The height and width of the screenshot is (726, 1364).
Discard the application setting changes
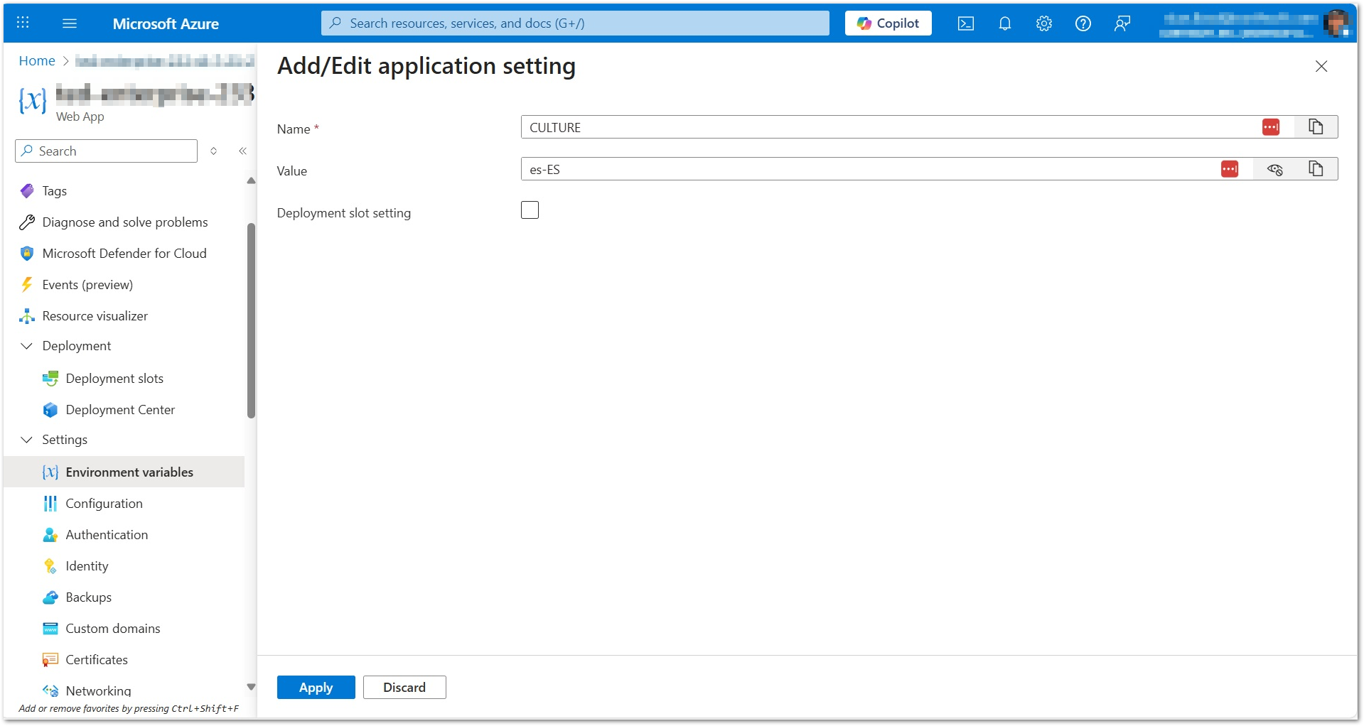(404, 687)
